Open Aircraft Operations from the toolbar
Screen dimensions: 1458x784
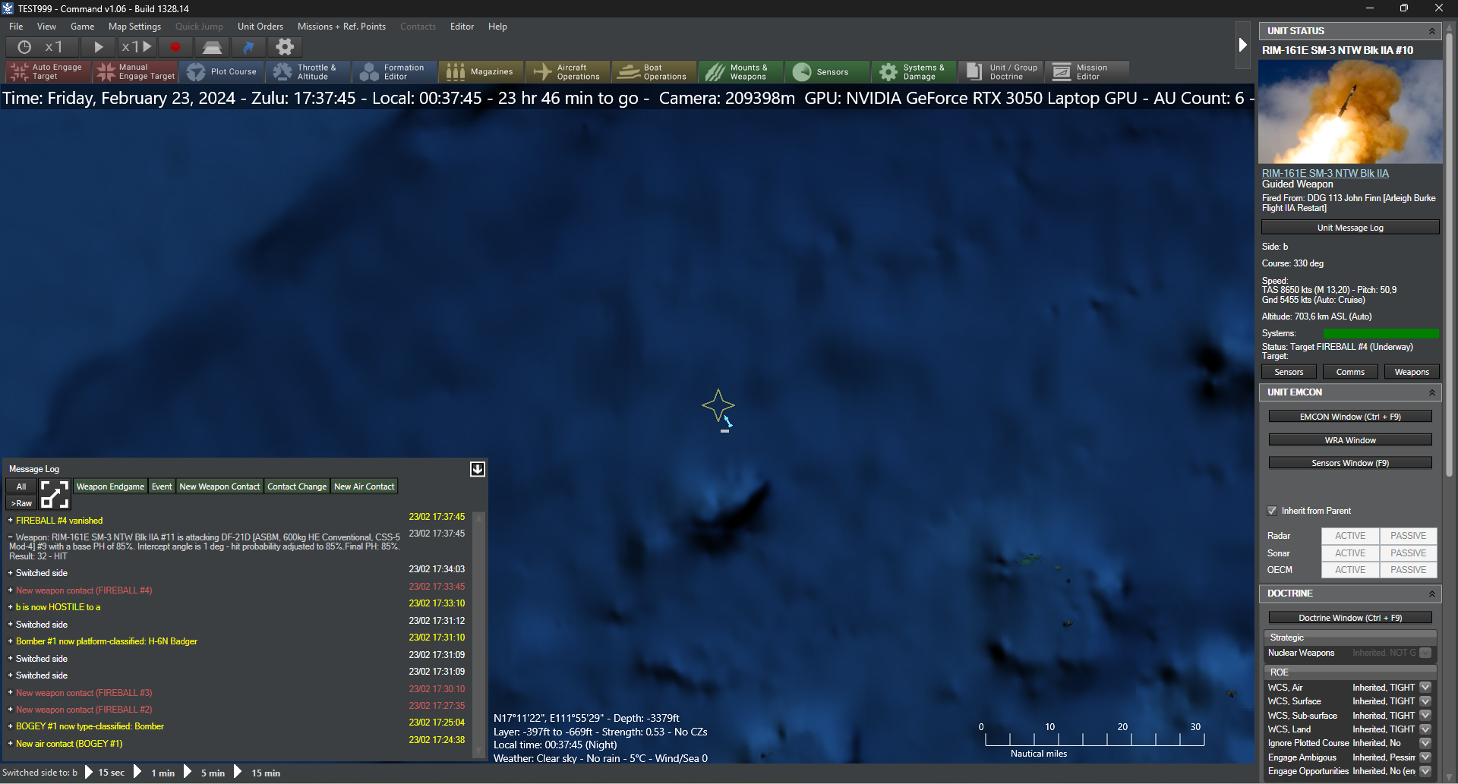pos(568,72)
